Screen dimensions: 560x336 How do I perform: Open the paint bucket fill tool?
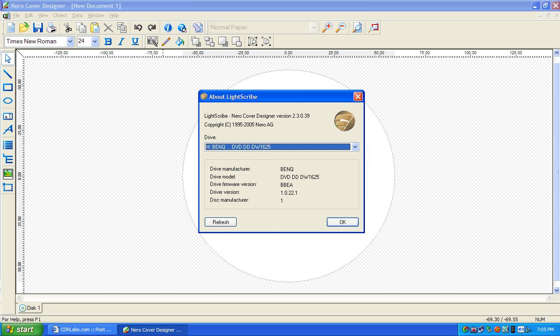(180, 42)
